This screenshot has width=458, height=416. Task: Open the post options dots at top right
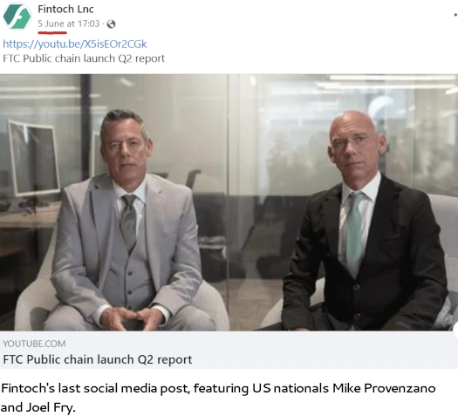pos(455,15)
